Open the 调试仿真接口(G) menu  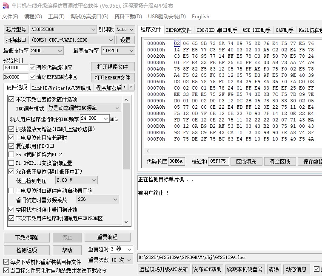89,17
